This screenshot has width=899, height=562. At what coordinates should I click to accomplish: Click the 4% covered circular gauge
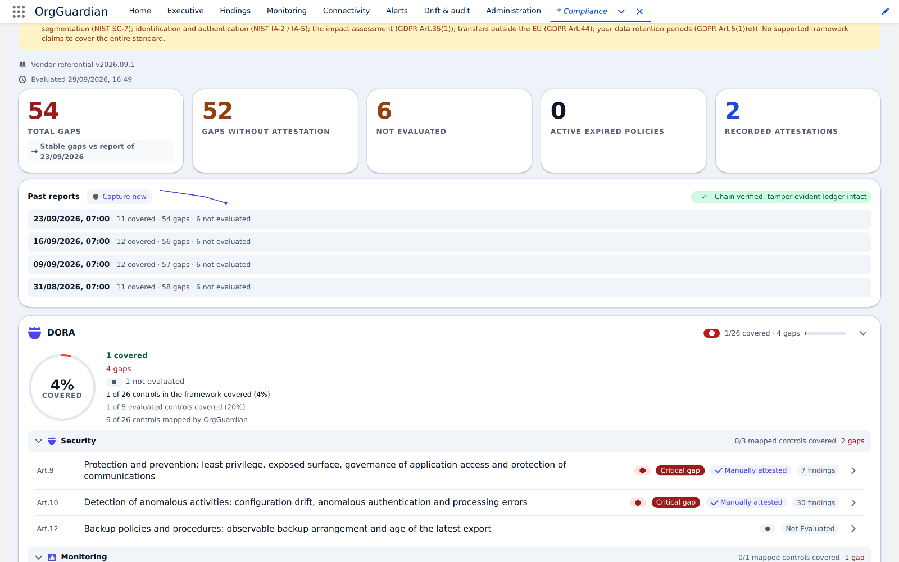pos(62,387)
